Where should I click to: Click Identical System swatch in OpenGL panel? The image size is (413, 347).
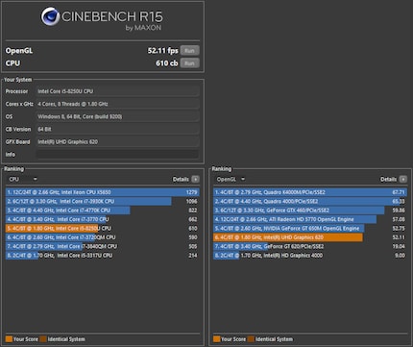(251, 339)
